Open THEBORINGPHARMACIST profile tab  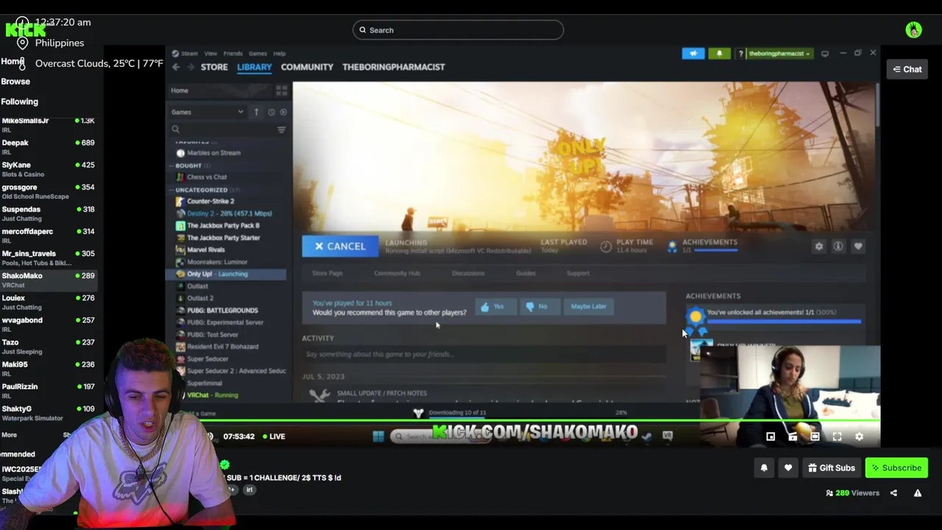(394, 67)
